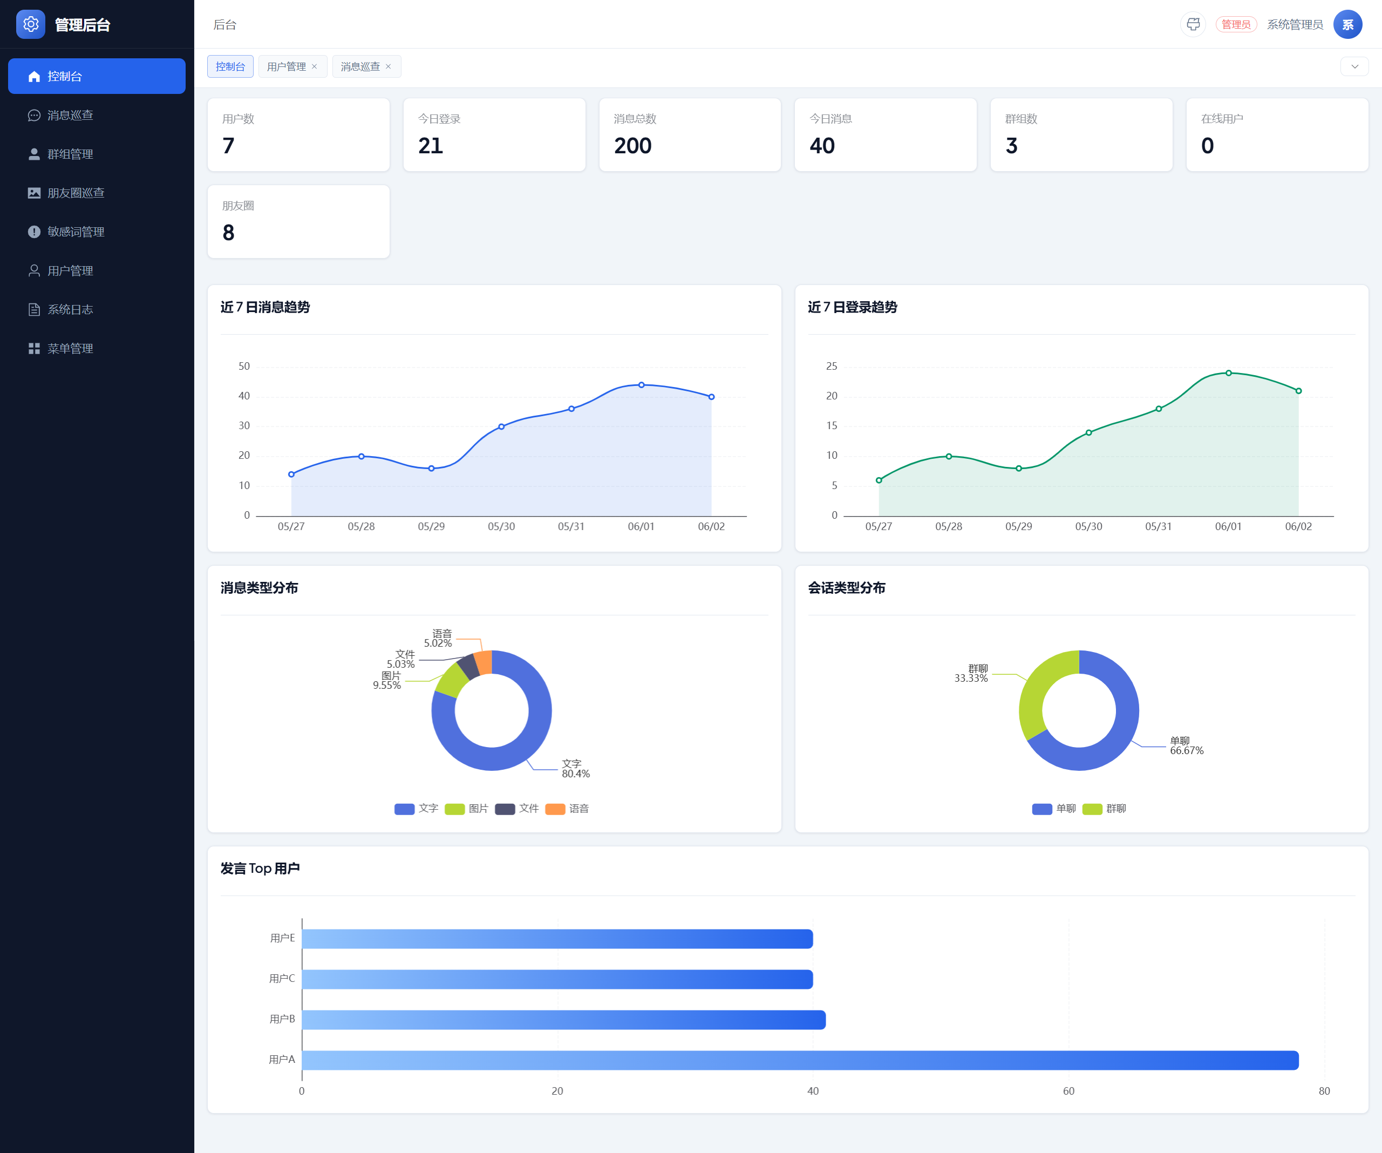
Task: Close the 用户管理 tab
Action: pos(315,66)
